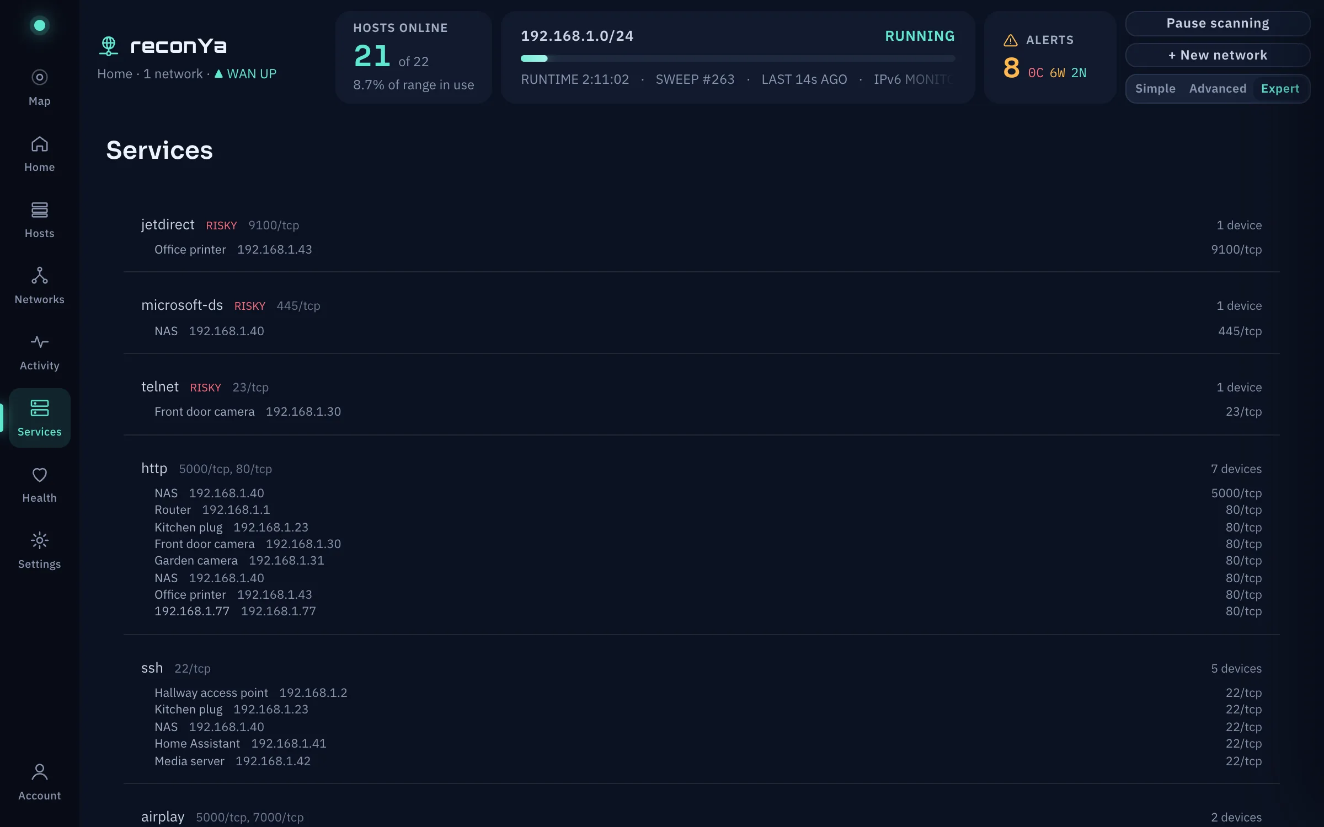
Task: Click the 6W warnings count
Action: pyautogui.click(x=1057, y=73)
